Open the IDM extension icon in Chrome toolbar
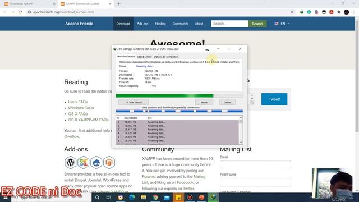 click(x=301, y=12)
